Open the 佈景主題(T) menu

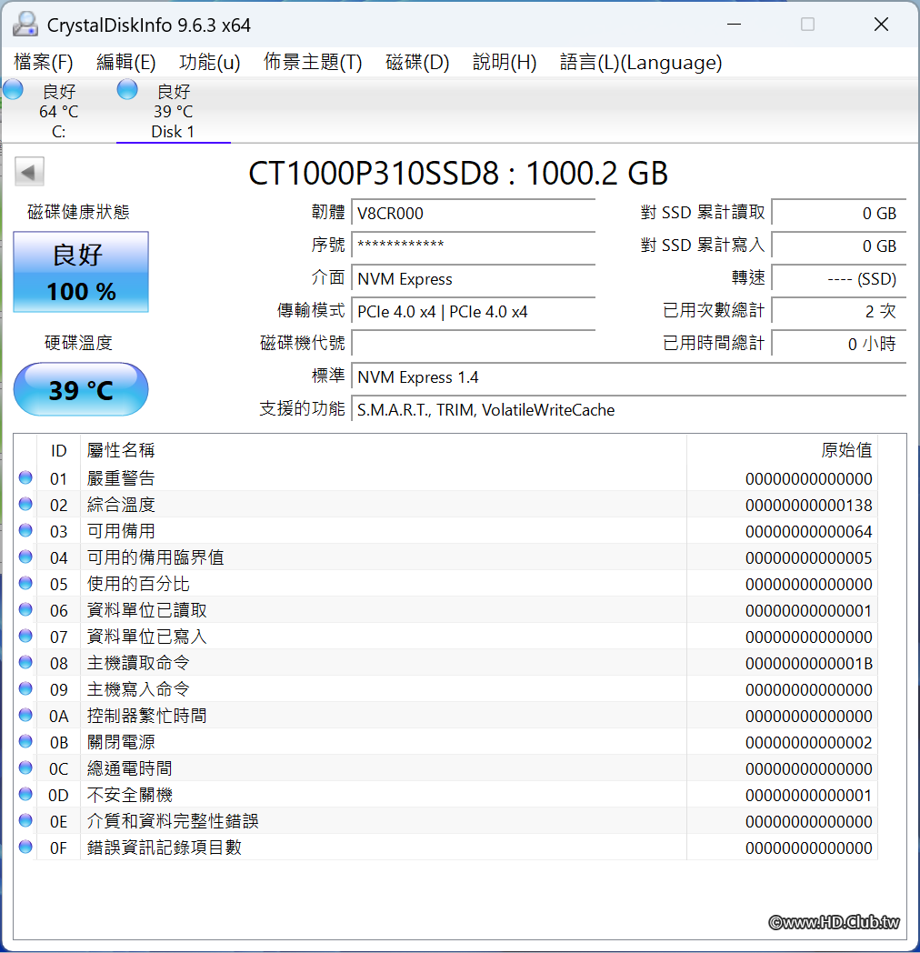pos(313,62)
